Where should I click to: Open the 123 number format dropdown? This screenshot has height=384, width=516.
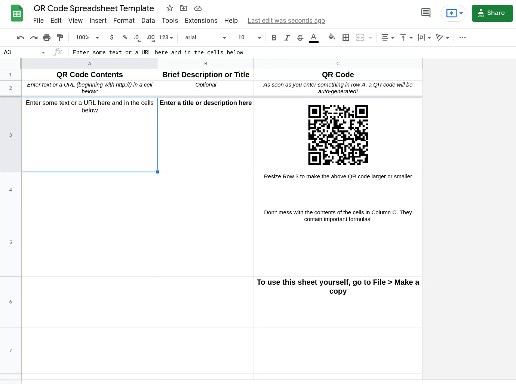pos(166,37)
